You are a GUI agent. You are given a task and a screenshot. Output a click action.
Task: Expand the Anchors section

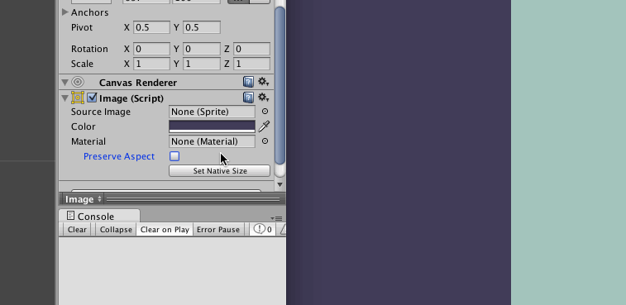(65, 12)
